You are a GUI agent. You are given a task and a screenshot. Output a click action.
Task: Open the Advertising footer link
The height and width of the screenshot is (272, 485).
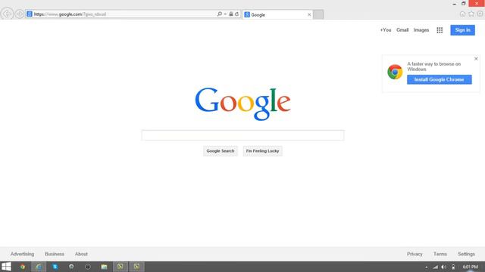click(22, 254)
